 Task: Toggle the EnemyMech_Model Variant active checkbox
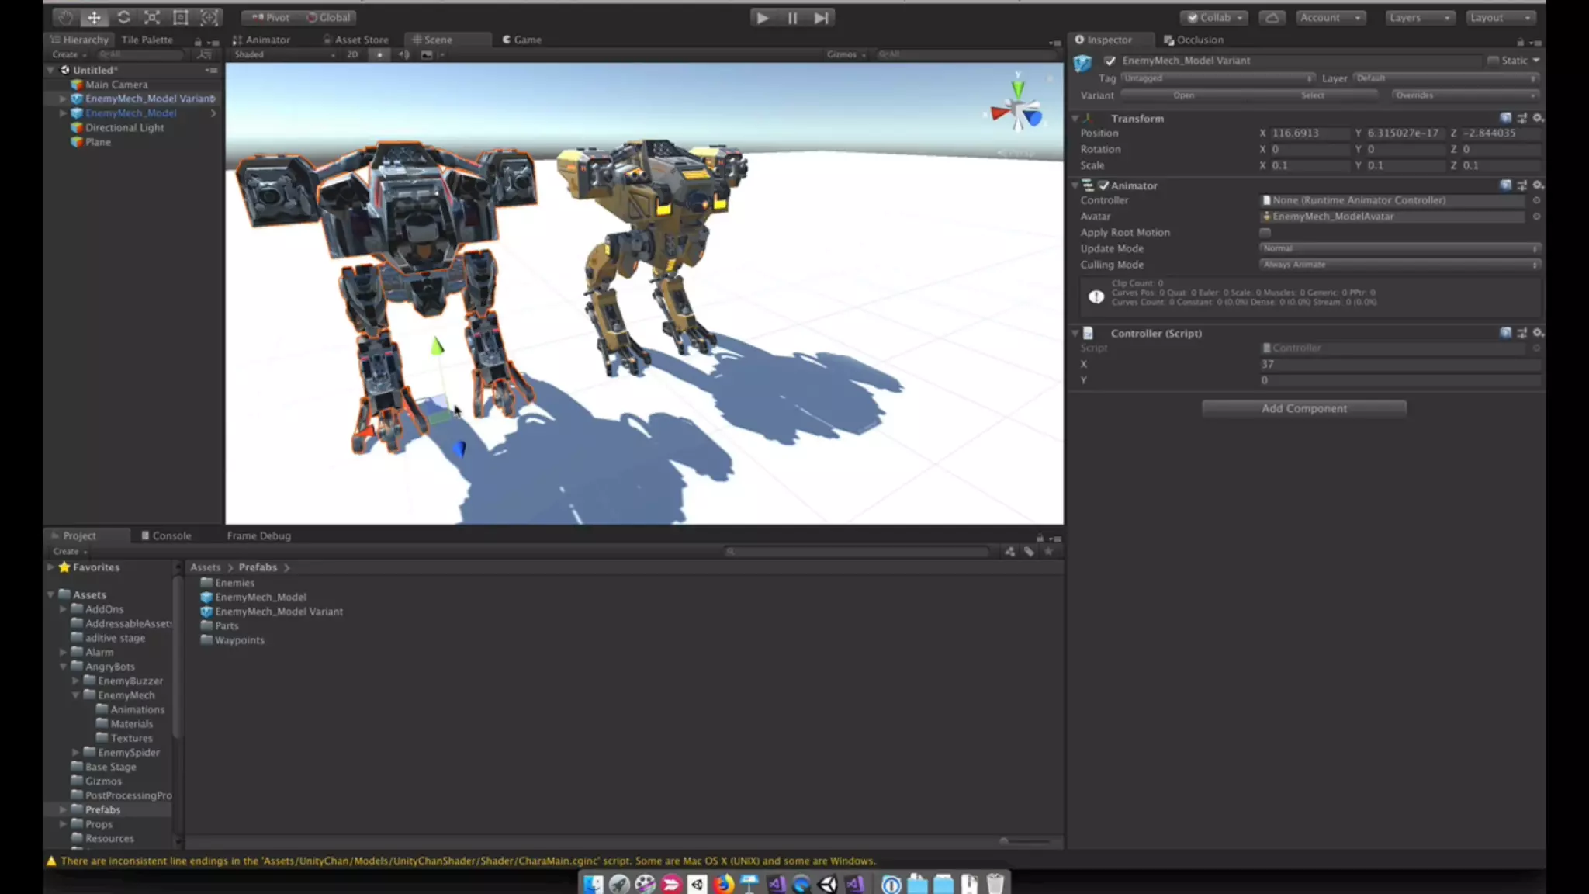1110,61
